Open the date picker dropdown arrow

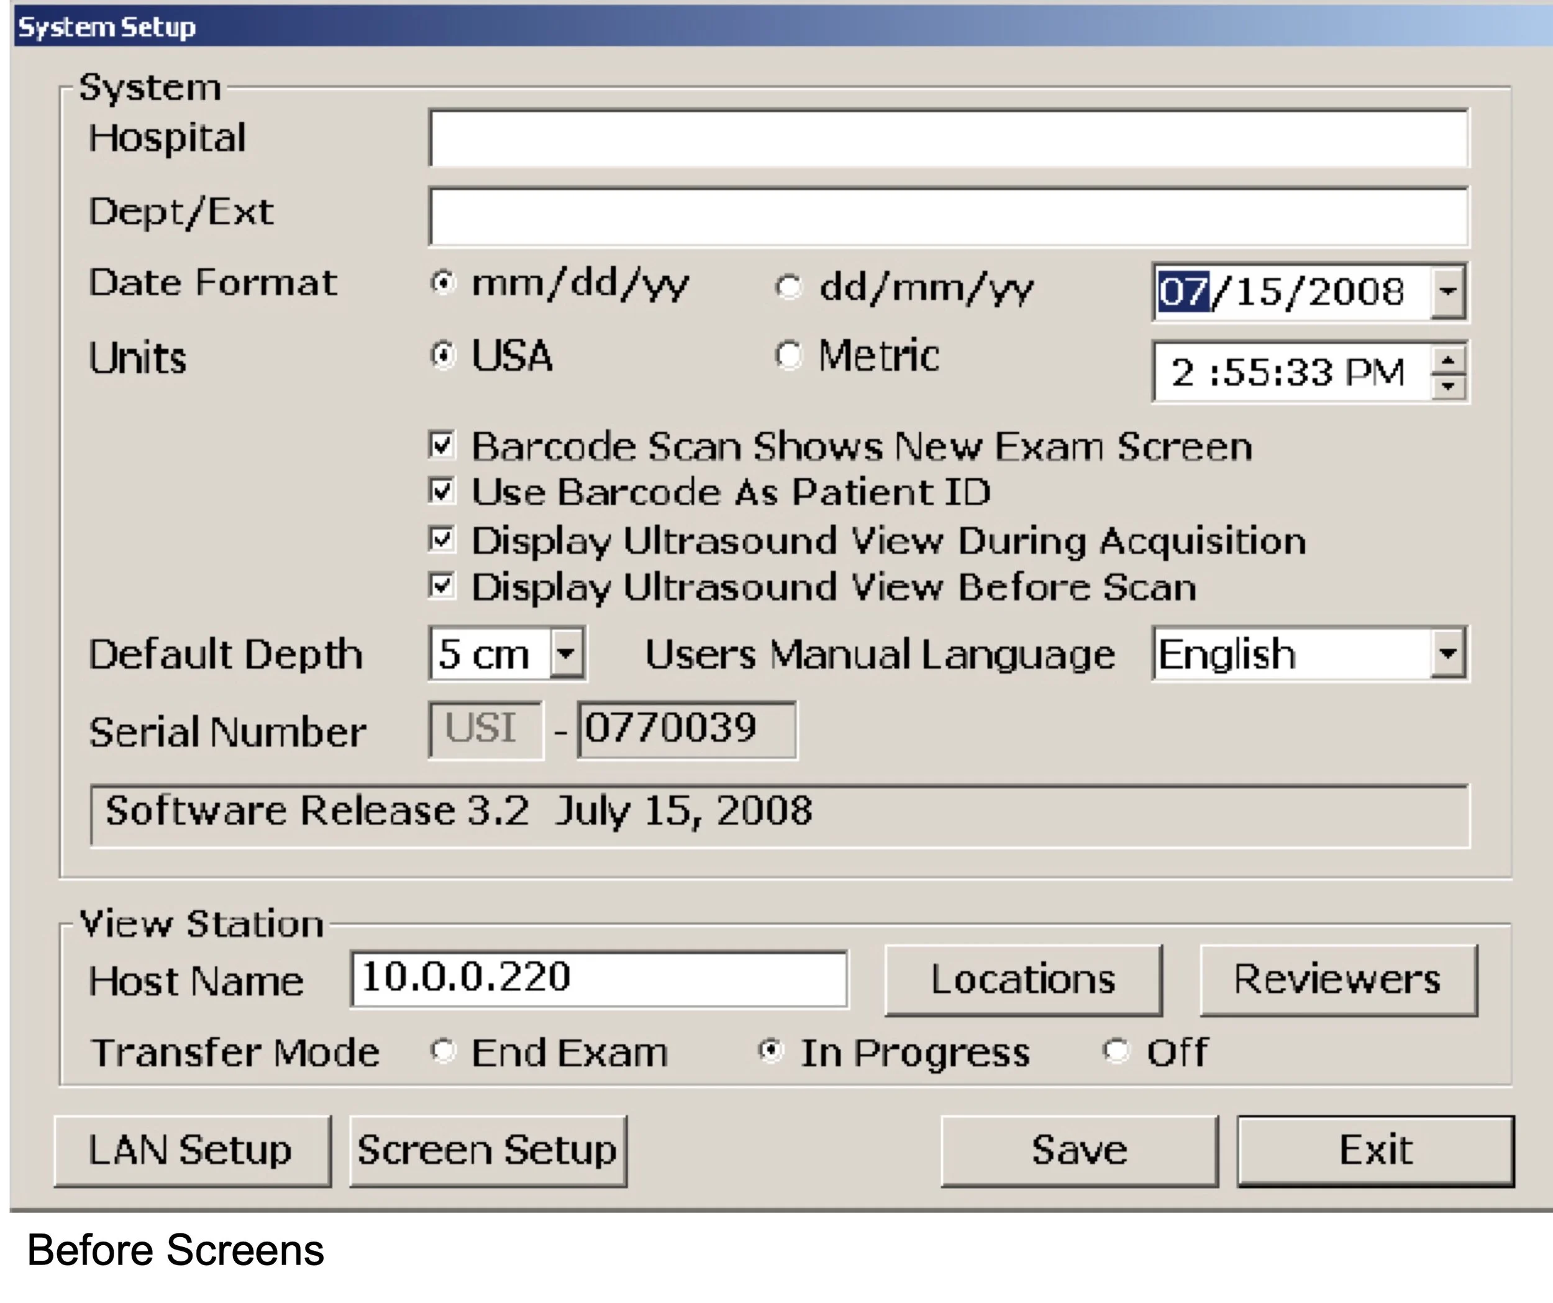pyautogui.click(x=1448, y=291)
